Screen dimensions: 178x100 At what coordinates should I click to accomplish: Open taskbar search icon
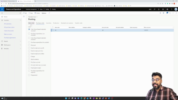[x=69, y=98]
